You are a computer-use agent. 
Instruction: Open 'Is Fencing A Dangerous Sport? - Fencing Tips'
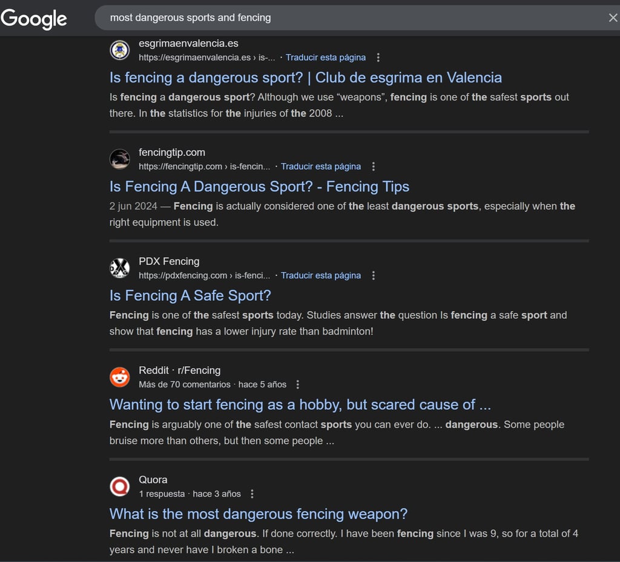tap(259, 187)
